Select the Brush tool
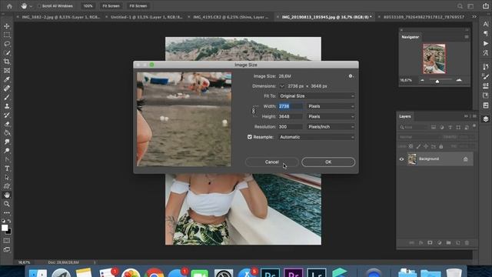 point(7,98)
